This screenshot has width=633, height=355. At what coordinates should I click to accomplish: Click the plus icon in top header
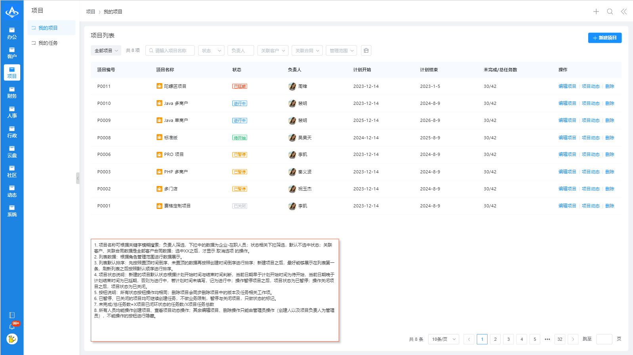596,11
